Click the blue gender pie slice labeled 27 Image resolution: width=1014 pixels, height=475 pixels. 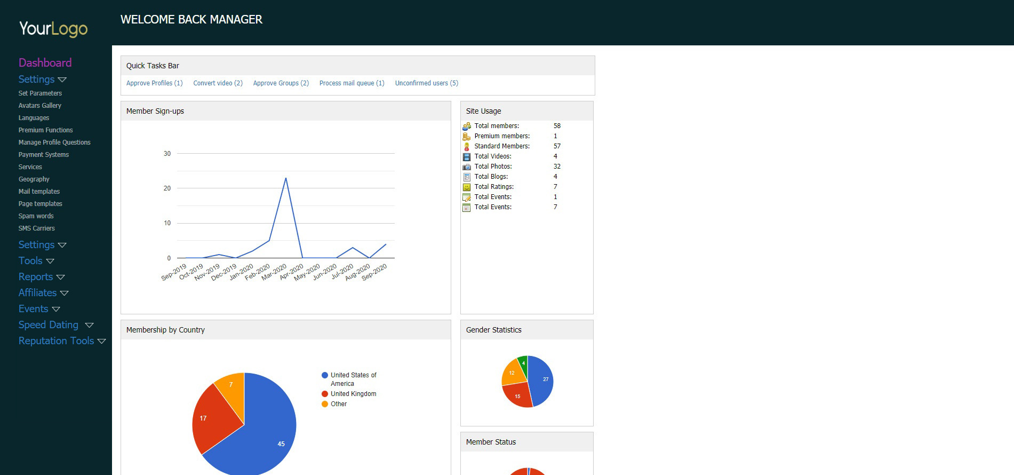pos(541,380)
